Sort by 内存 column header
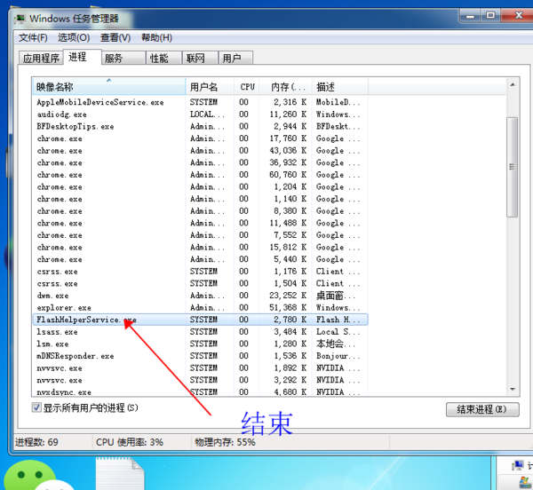The image size is (533, 490). [285, 87]
